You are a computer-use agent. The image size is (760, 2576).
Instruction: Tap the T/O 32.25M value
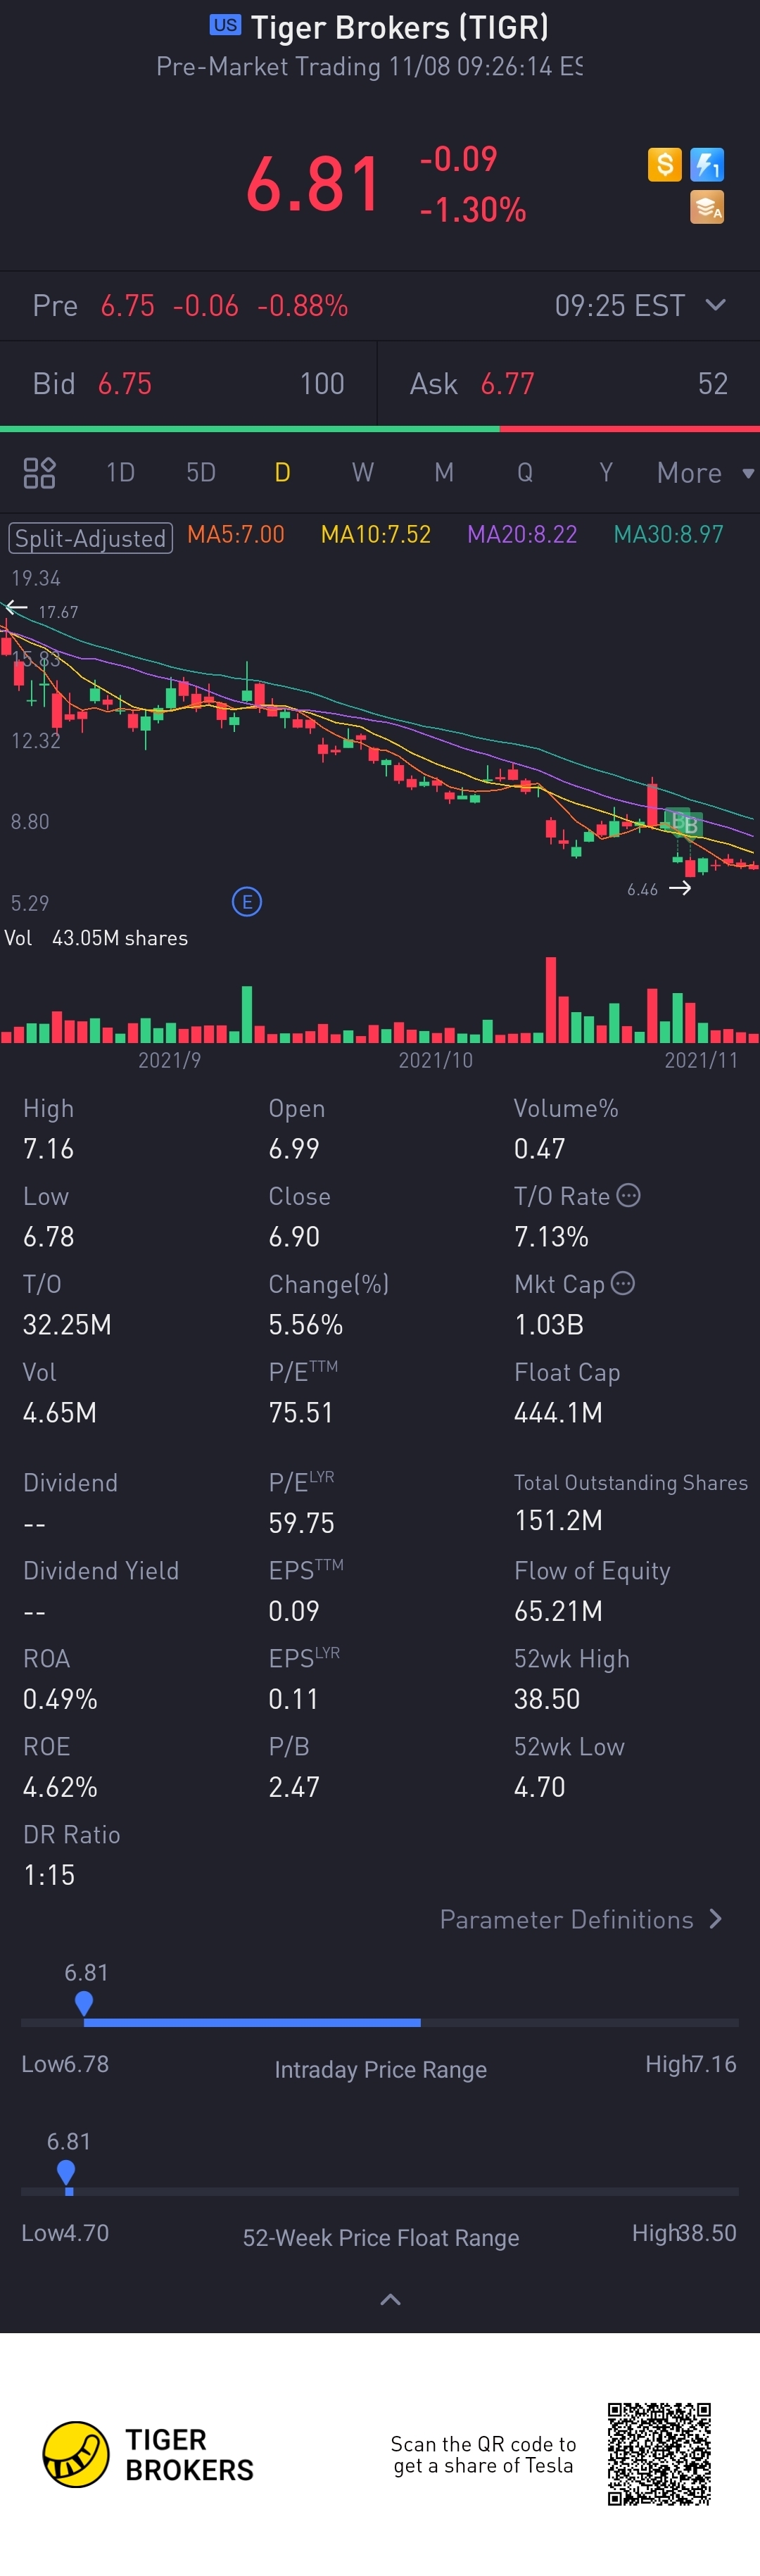(67, 1325)
